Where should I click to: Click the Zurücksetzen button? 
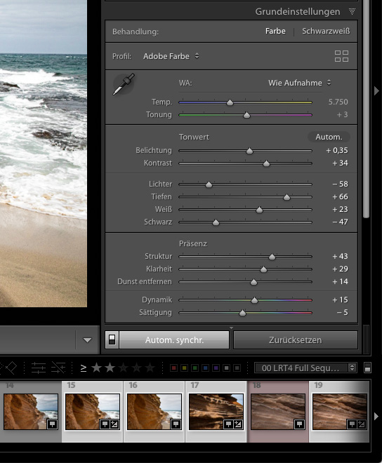click(x=296, y=340)
